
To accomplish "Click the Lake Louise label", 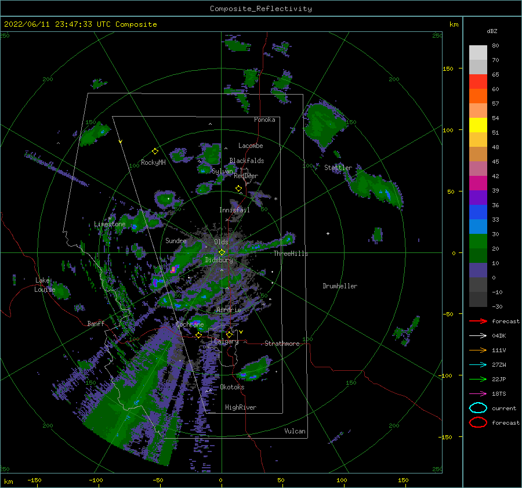I will point(45,285).
